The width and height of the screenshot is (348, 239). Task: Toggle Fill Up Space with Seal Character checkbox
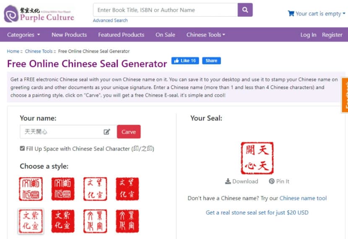point(22,148)
